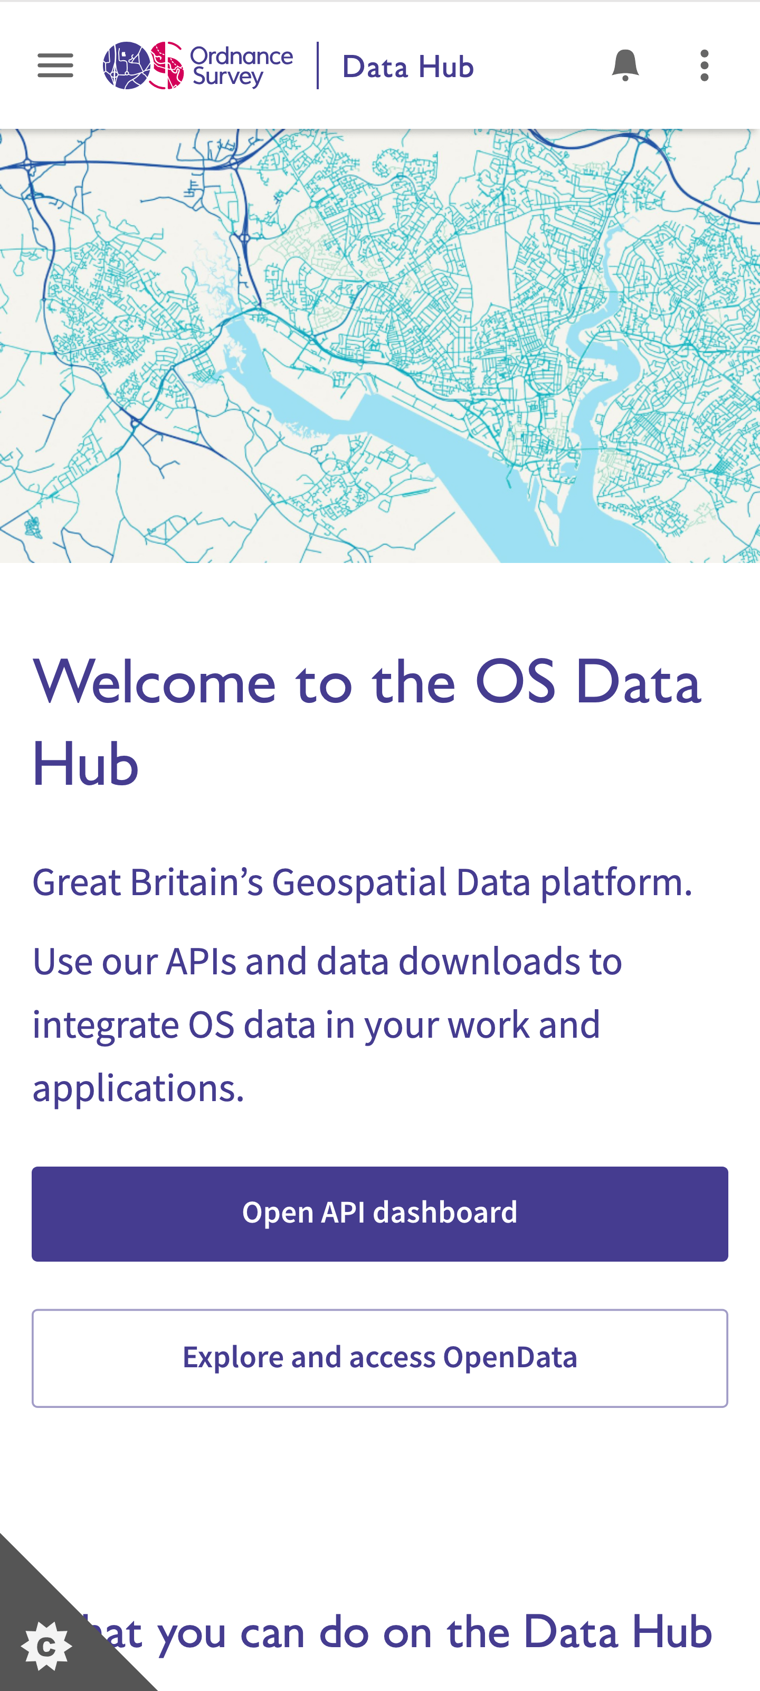The width and height of the screenshot is (760, 1691).
Task: Click the wide light-blue estuary on the map
Action: pos(420,433)
